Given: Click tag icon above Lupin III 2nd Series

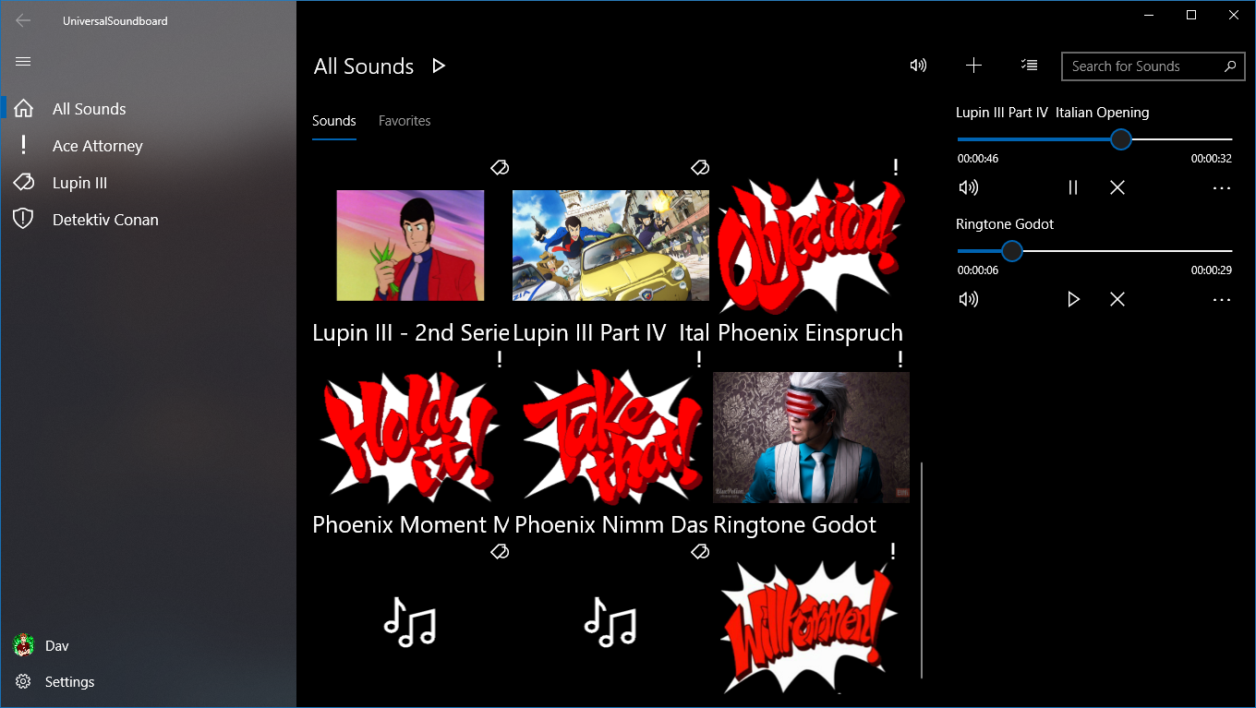Looking at the screenshot, I should coord(500,167).
